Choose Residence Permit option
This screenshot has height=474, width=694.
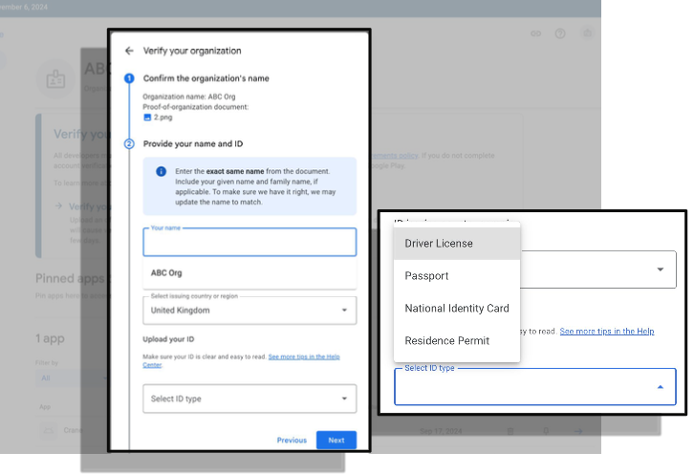(457, 341)
